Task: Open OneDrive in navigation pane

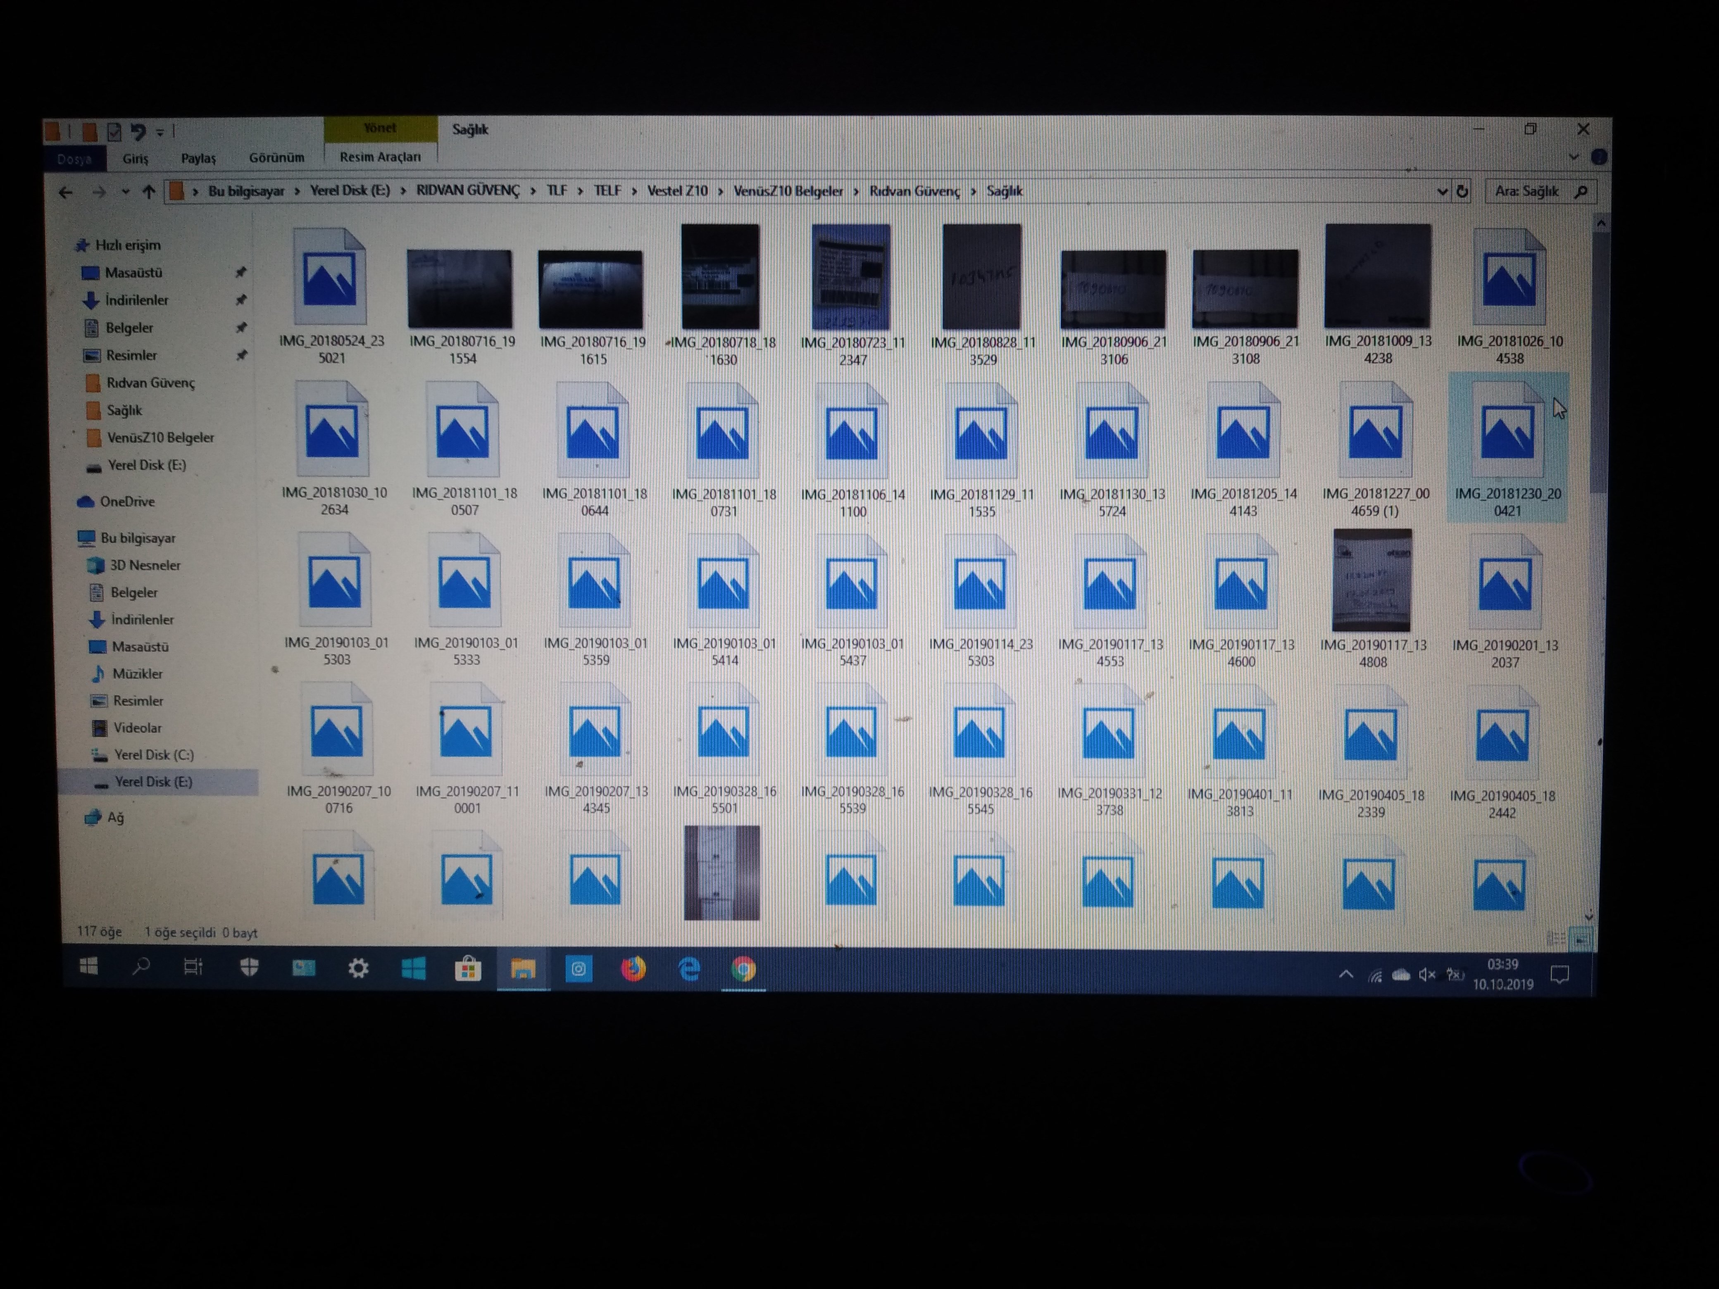Action: [x=127, y=501]
